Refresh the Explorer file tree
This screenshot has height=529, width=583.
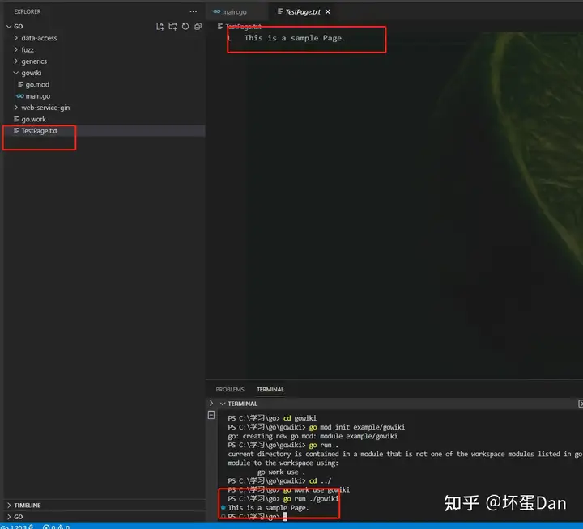point(185,27)
